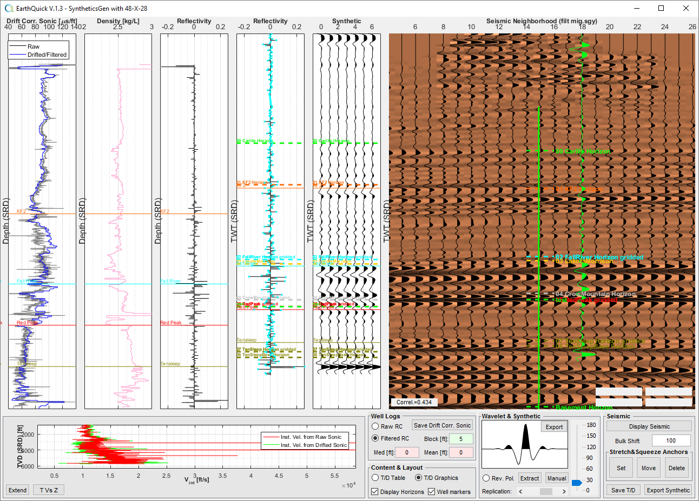The image size is (699, 501).
Task: Click the Bulk Shift value field
Action: [x=671, y=440]
